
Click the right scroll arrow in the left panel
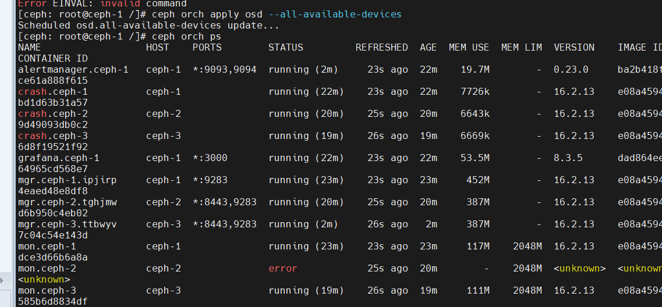2,280
